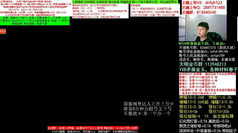Click line '成品号，搬砖号，高增幅，主播自营'
This screenshot has width=238, height=133.
click(x=207, y=59)
